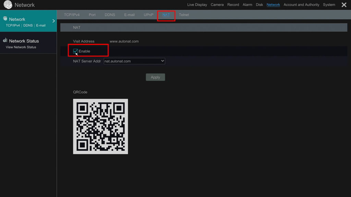Select Network in the top menu bar
Viewport: 351px width, 197px height.
[273, 5]
